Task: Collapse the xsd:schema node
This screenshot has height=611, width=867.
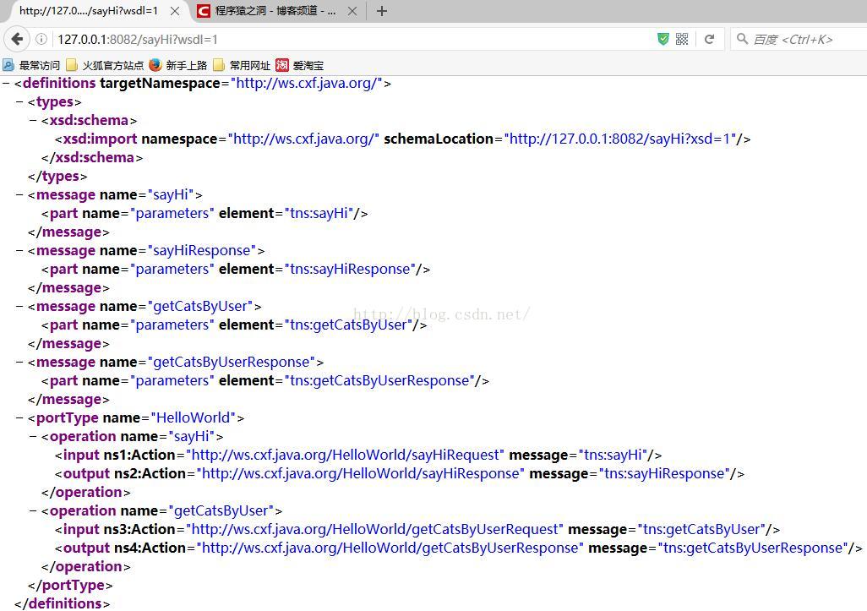Action: pos(33,121)
